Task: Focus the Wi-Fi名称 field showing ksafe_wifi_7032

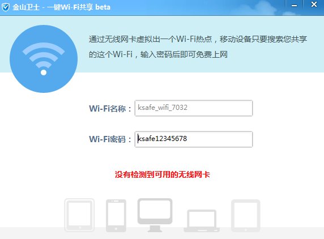Action: (194, 108)
